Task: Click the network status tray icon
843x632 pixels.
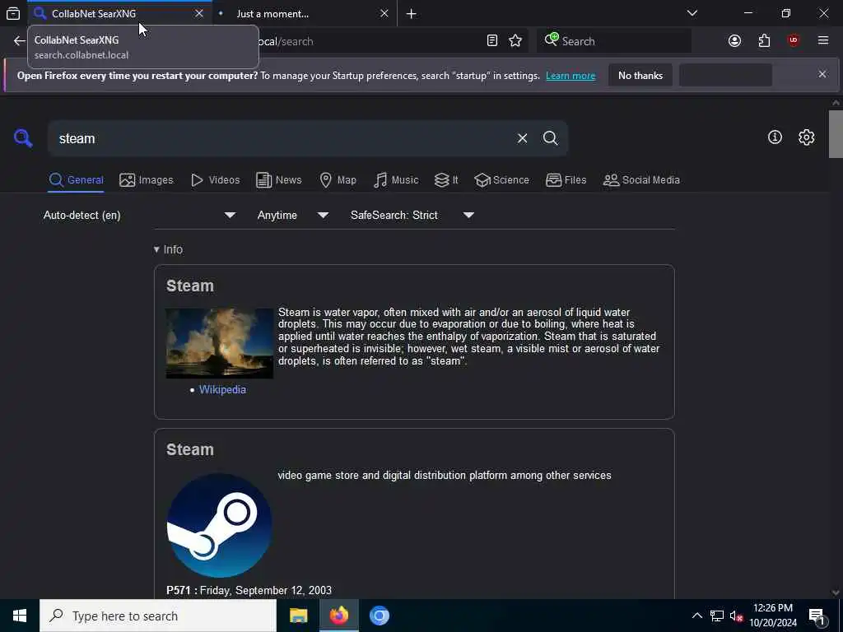Action: tap(717, 616)
